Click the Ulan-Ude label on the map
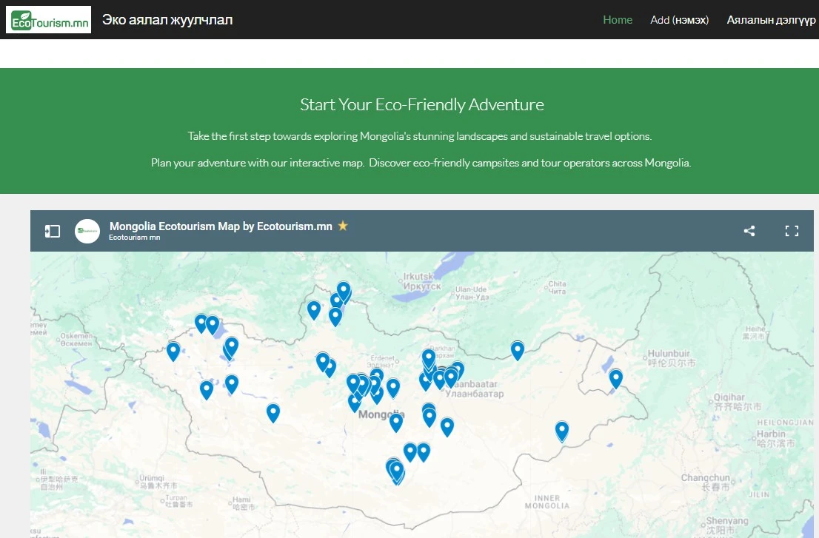This screenshot has width=819, height=538. (472, 293)
